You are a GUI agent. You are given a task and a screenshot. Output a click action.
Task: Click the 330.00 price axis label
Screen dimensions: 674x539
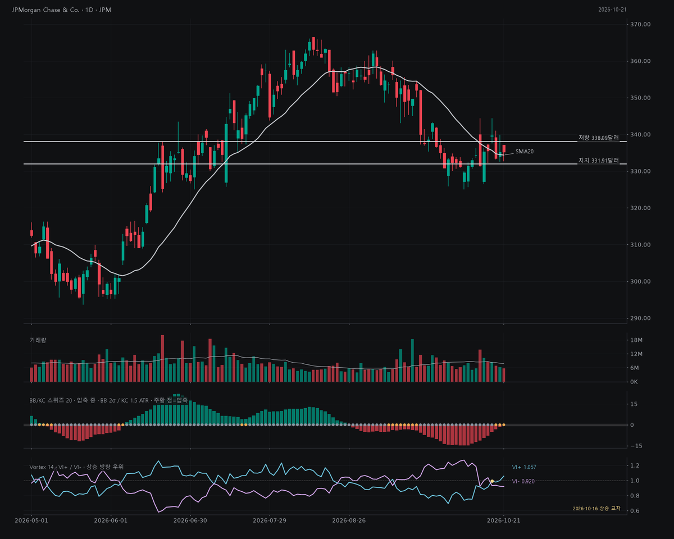point(641,171)
